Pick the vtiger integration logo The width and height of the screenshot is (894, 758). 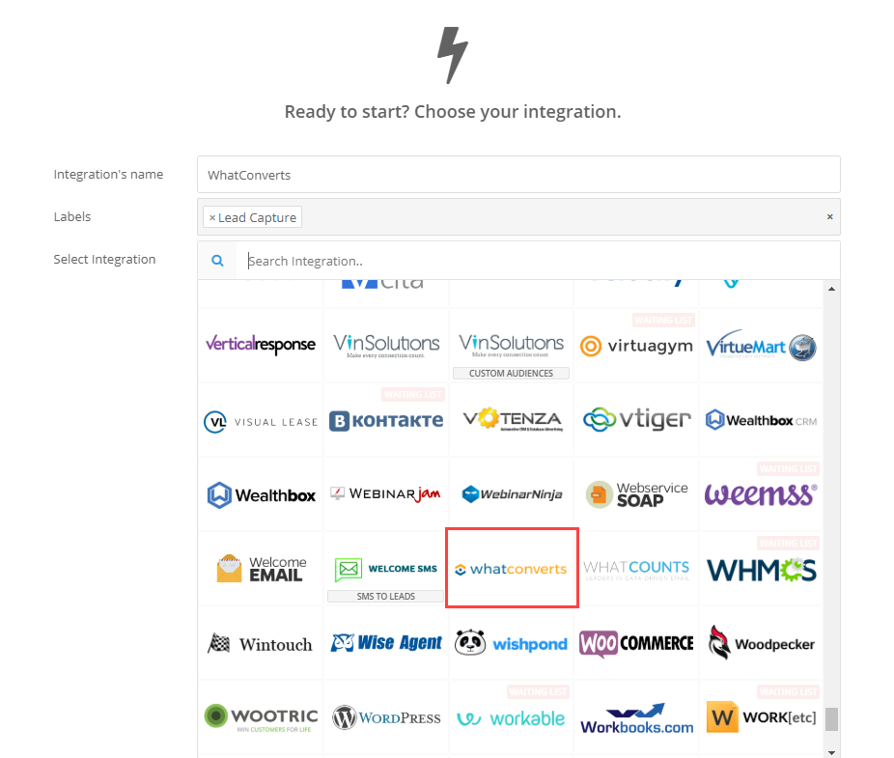[636, 421]
